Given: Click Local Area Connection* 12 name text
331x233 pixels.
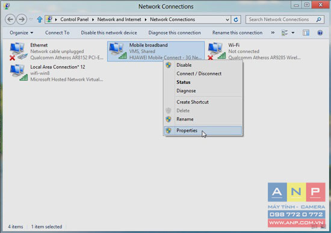Looking at the screenshot, I should coord(58,67).
